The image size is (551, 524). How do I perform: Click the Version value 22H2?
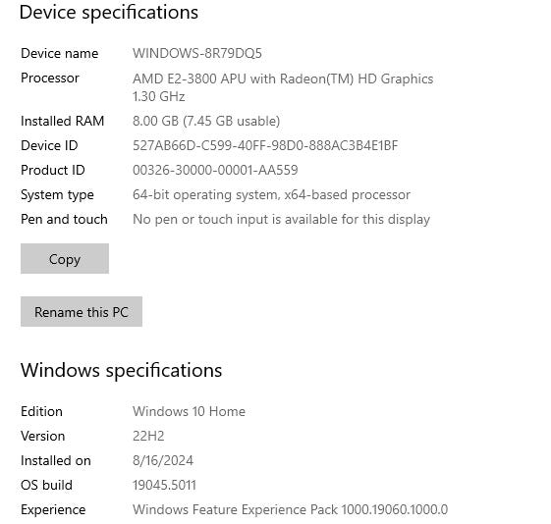pyautogui.click(x=148, y=436)
